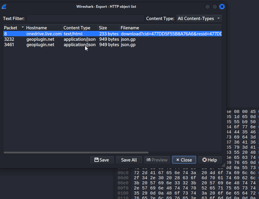Screen dimensions: 259x199
Task: Sort by the Filename column header
Action: click(x=171, y=28)
